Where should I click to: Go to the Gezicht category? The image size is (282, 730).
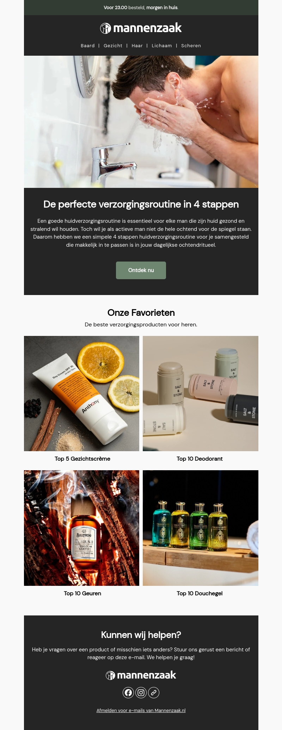tap(113, 45)
